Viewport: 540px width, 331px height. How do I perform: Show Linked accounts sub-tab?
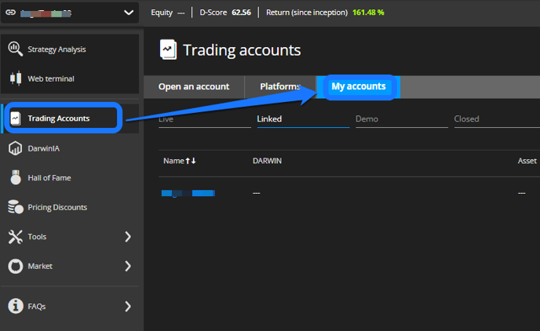303,119
